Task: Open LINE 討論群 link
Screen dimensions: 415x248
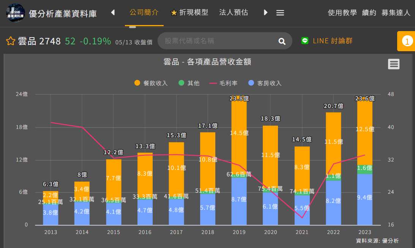Action: tap(333, 41)
